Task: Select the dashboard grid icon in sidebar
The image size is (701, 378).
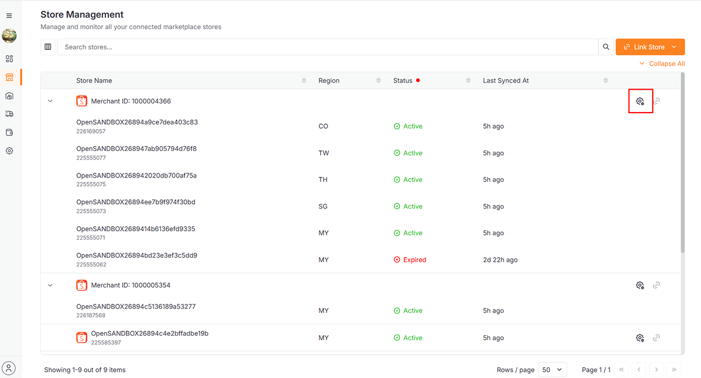Action: pos(9,58)
